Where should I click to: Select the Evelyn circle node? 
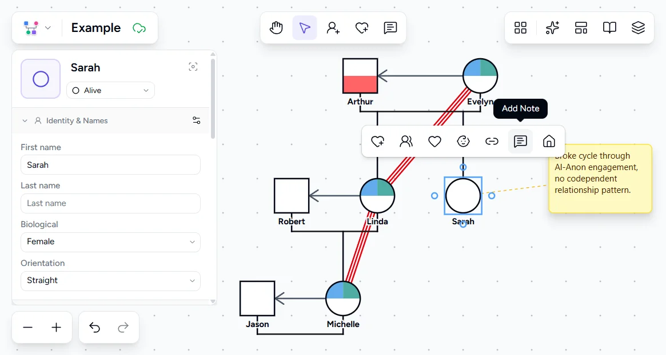[x=480, y=76]
